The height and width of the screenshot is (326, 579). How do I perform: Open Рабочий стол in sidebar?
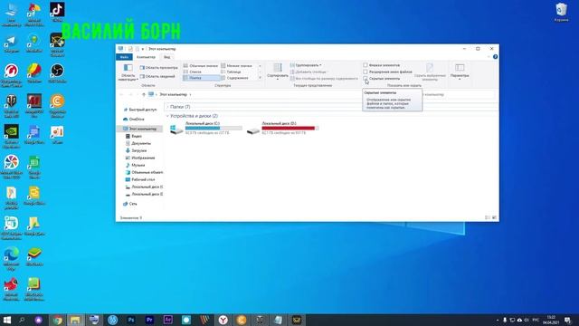[140, 179]
